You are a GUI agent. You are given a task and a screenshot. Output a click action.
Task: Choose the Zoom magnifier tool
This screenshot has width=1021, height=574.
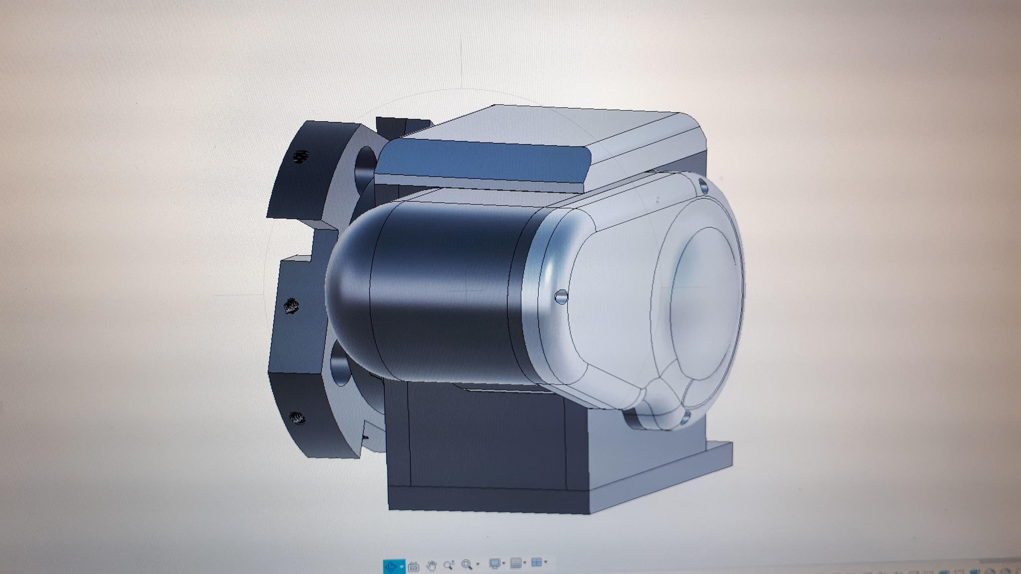[x=449, y=565]
